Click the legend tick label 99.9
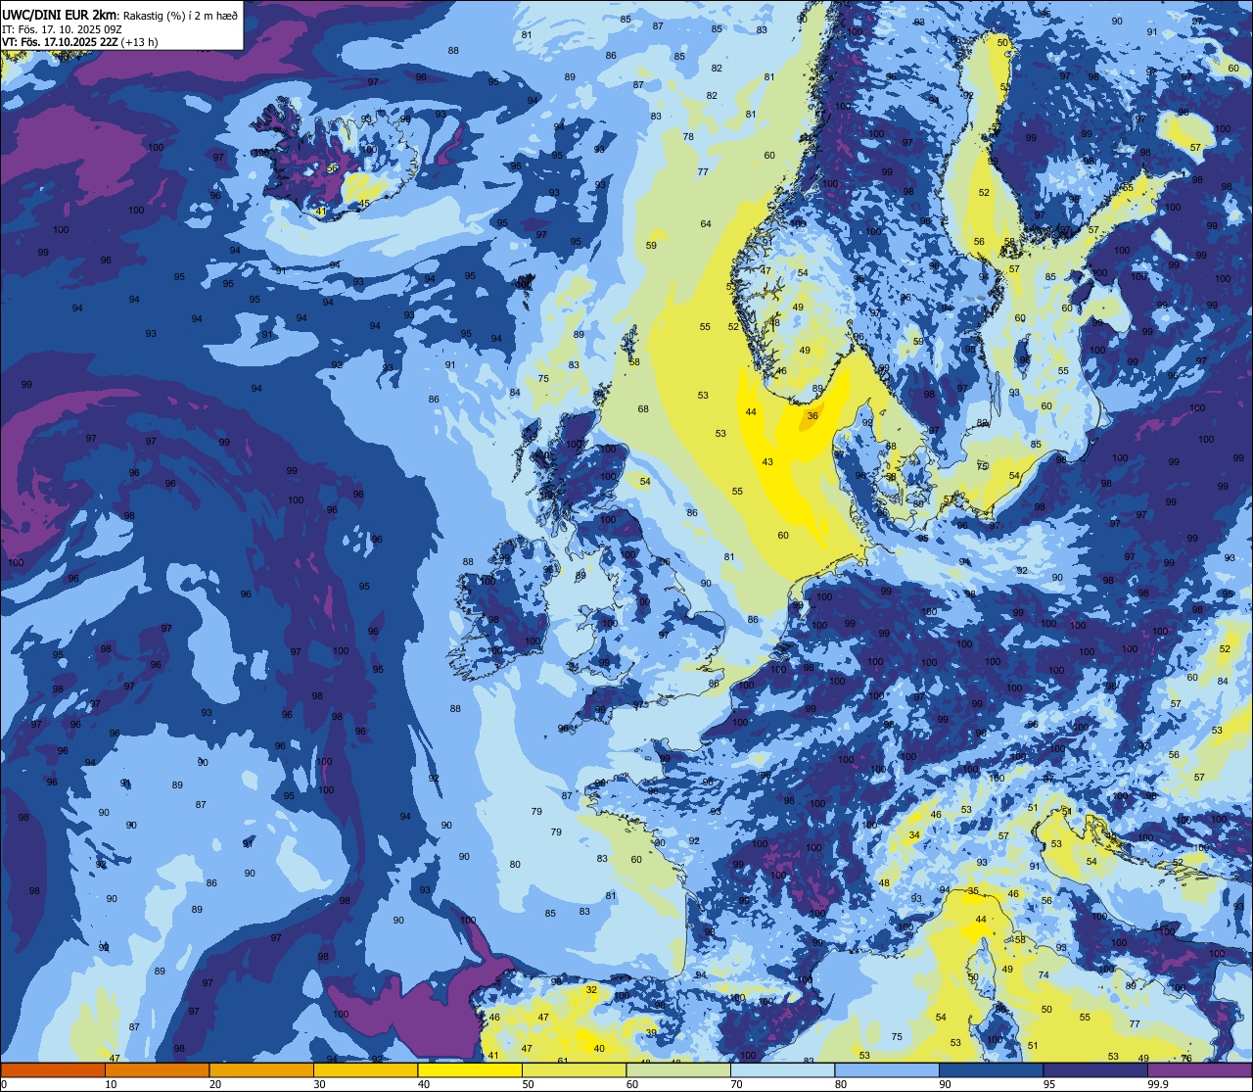 [1158, 1084]
